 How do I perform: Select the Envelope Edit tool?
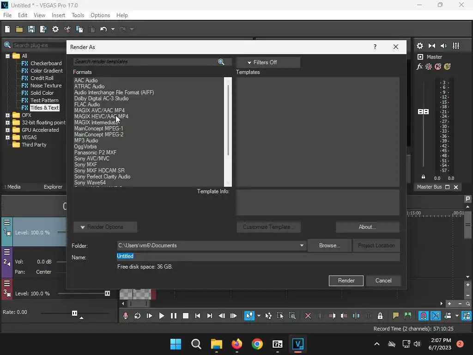click(268, 316)
